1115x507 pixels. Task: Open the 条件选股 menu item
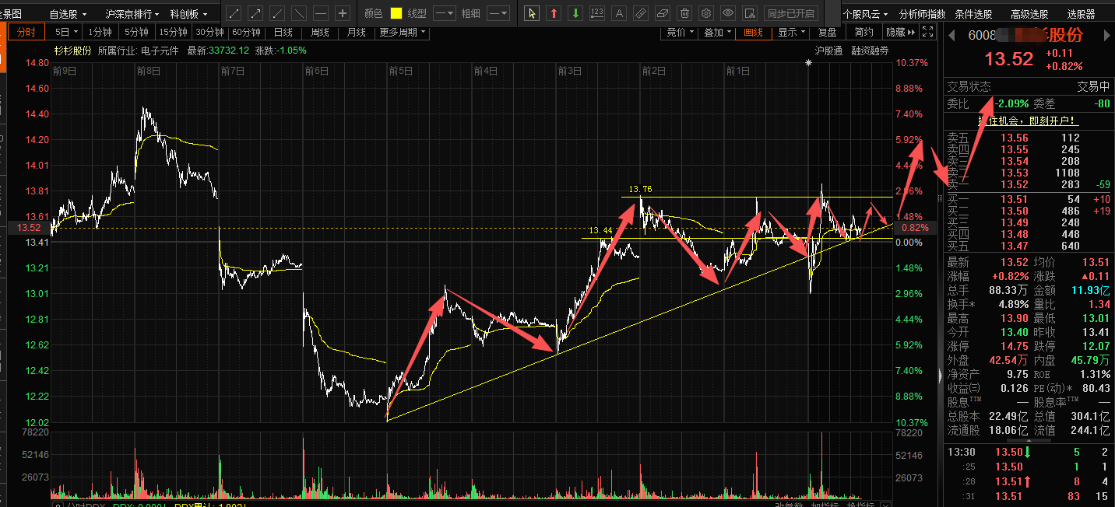973,14
